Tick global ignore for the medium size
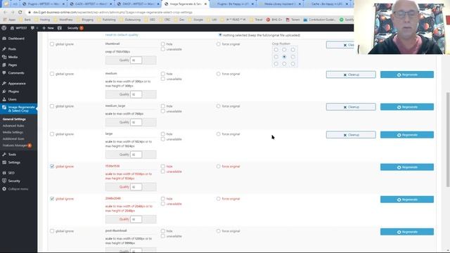This screenshot has height=253, width=450. (52, 74)
